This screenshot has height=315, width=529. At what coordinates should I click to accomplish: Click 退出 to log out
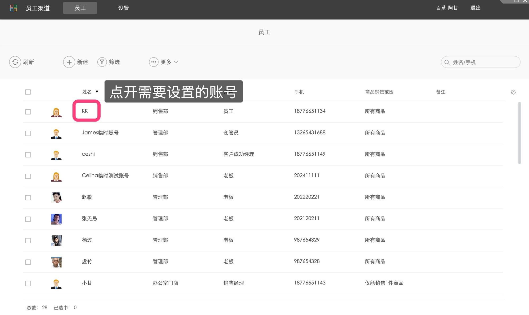(475, 8)
